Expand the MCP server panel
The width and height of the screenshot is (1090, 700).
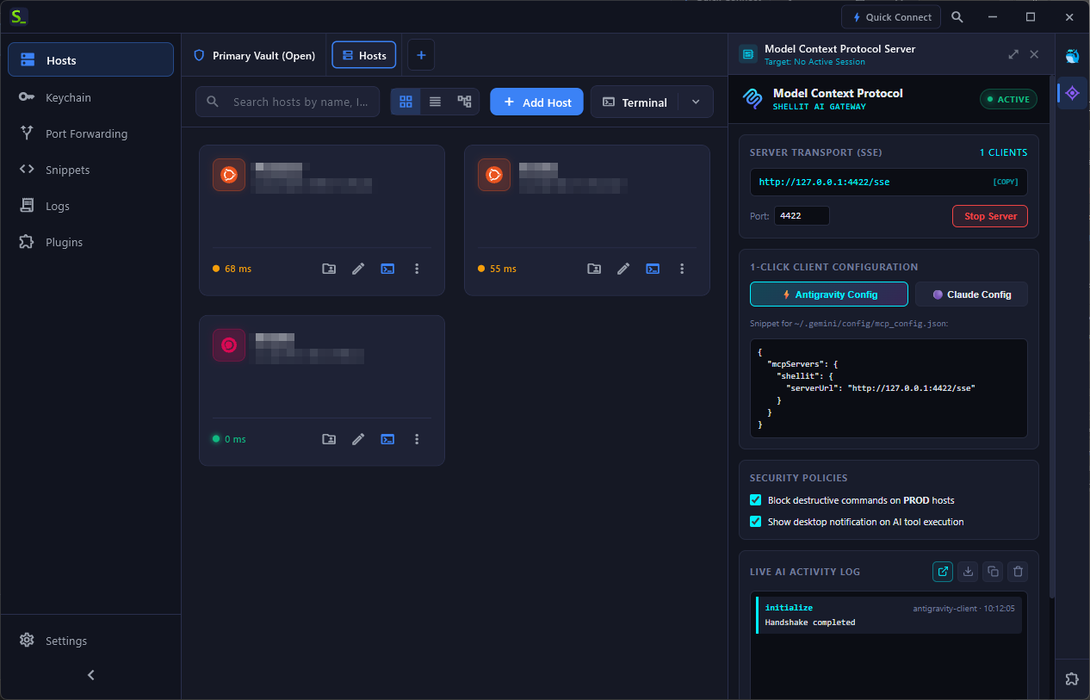[x=1013, y=54]
